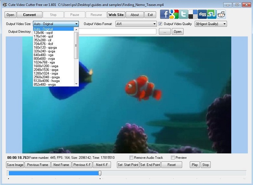The width and height of the screenshot is (253, 185).
Task: Click the top toolbar Open button
Action: pos(10,15)
